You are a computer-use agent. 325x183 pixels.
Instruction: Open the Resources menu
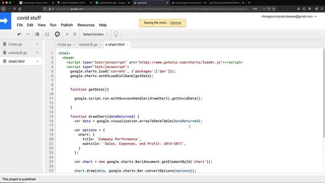coord(86,25)
